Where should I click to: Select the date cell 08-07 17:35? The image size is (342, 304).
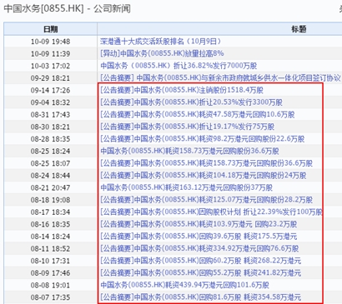click(50, 297)
